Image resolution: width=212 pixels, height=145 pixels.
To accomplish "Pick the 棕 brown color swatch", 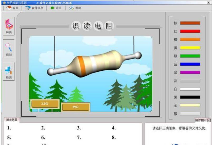I will [x=190, y=23].
